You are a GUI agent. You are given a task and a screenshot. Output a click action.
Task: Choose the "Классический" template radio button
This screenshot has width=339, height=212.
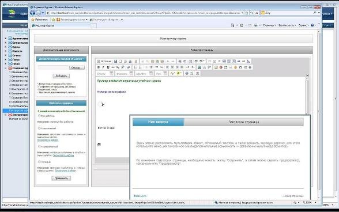[39, 128]
